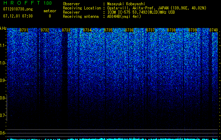Select the A504HB(yagi 4el) antenna text
This screenshot has height=140, width=221.
[124, 16]
